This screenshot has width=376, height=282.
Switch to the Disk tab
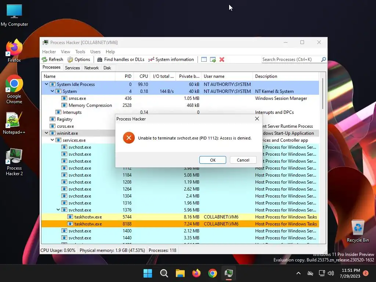click(x=107, y=68)
